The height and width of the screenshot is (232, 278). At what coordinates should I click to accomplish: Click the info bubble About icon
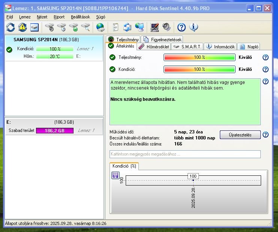[x=194, y=27]
